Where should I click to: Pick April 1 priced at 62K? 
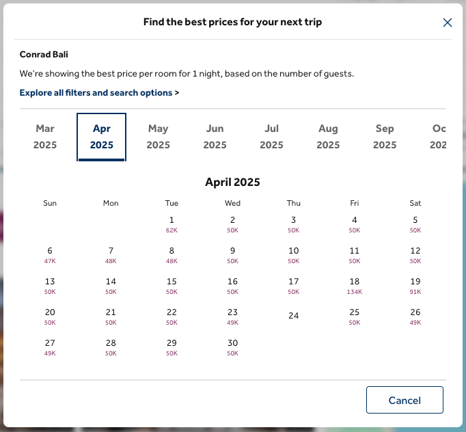(x=172, y=224)
